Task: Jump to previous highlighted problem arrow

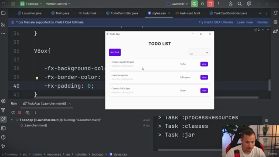Action: point(263,30)
